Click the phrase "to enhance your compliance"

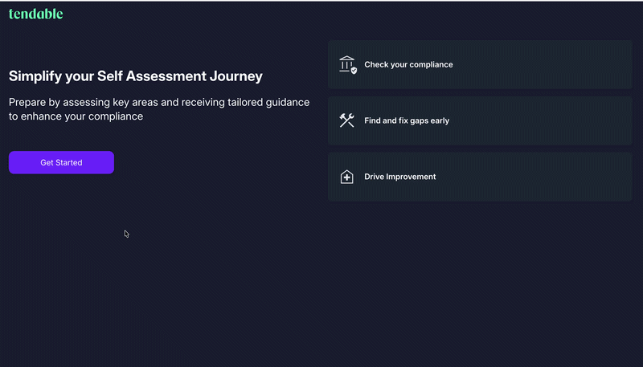[76, 116]
